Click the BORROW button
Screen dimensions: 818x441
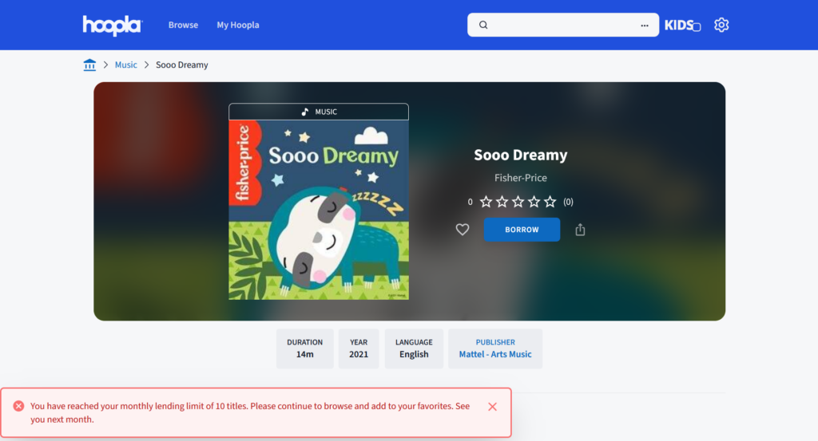[522, 230]
